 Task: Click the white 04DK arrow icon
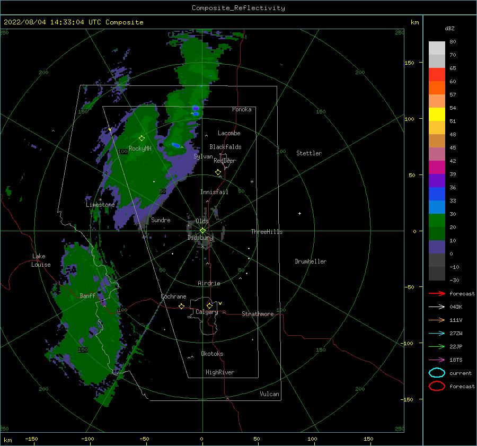437,307
